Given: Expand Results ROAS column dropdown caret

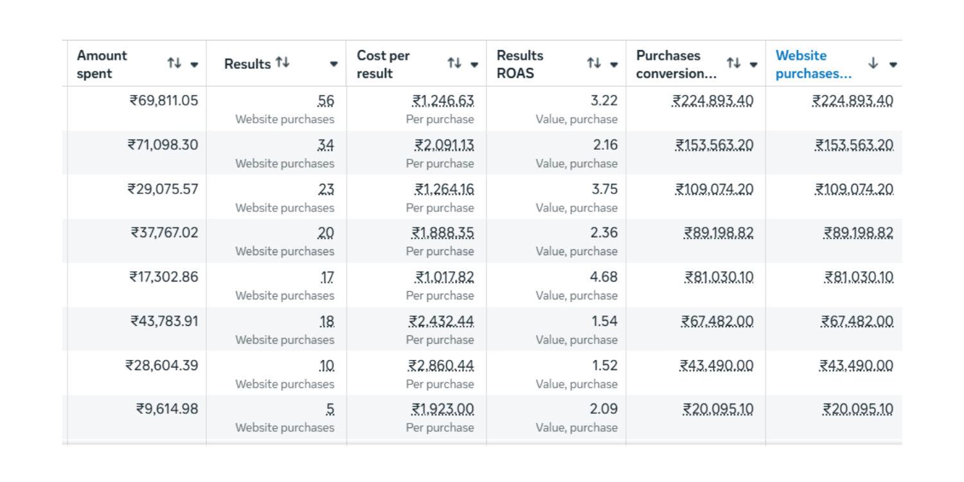Looking at the screenshot, I should 614,64.
